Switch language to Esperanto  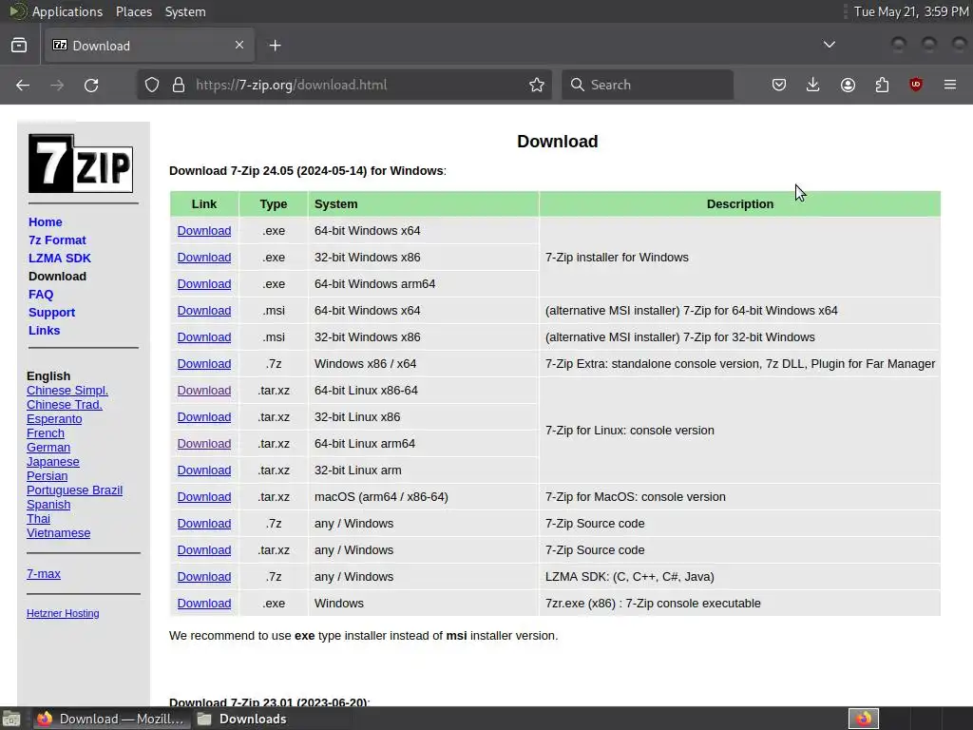54,419
